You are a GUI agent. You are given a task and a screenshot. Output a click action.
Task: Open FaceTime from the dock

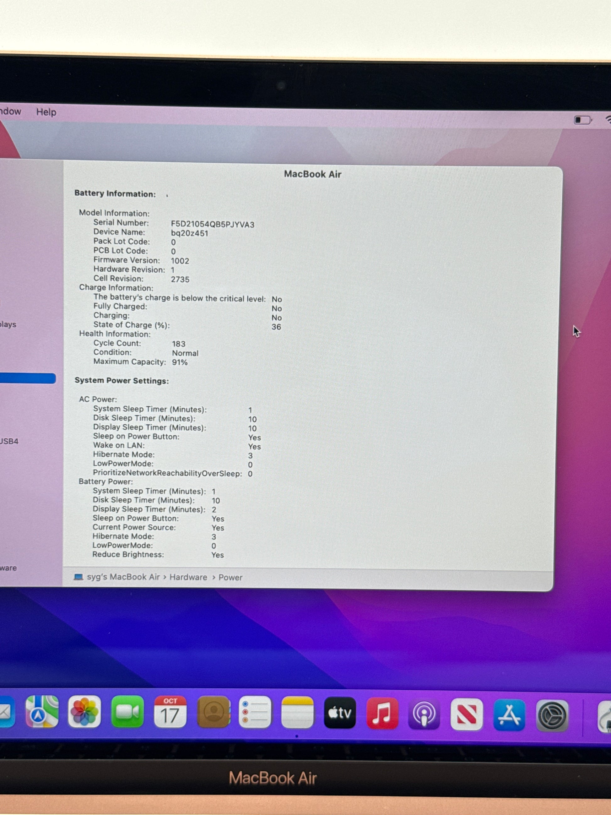[127, 712]
